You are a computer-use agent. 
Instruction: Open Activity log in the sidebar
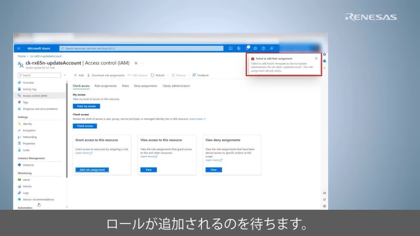tap(29, 89)
